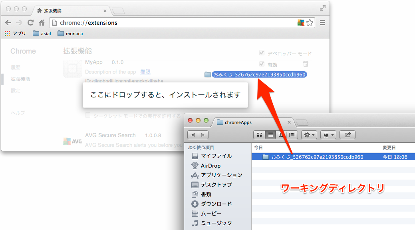Open Finder arrange-by dropdown
This screenshot has height=230, width=415.
click(328, 135)
